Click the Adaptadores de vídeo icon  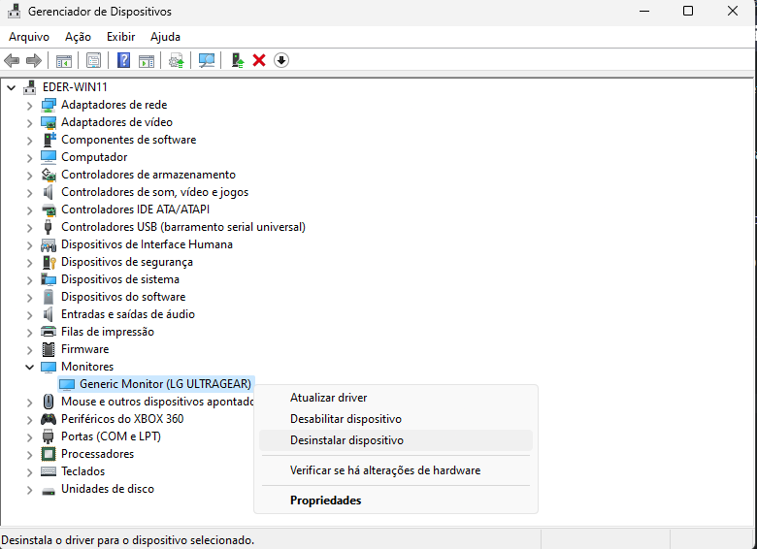[49, 122]
